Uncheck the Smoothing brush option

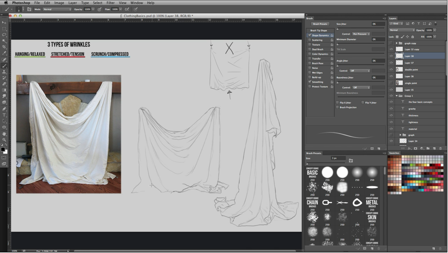(x=310, y=82)
